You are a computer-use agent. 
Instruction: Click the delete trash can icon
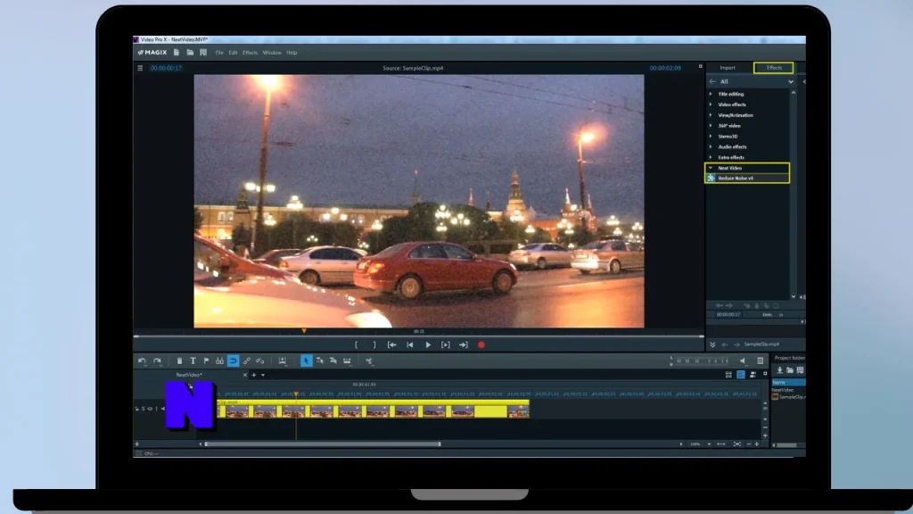click(179, 361)
